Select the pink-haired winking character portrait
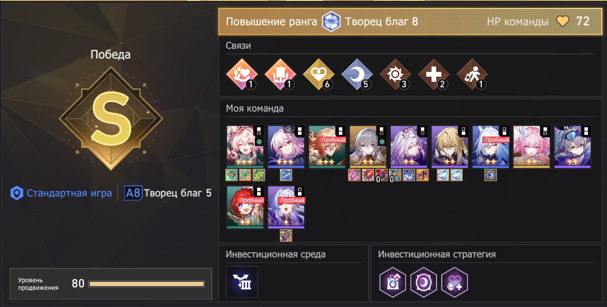The height and width of the screenshot is (307, 607). 245,147
